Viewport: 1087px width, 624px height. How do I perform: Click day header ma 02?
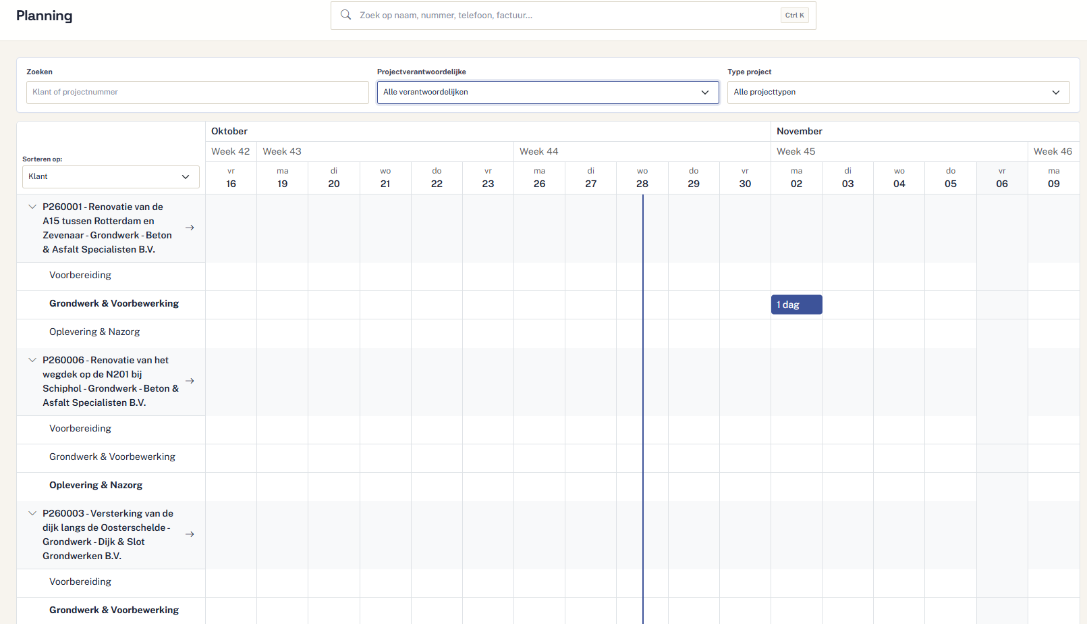pos(797,178)
